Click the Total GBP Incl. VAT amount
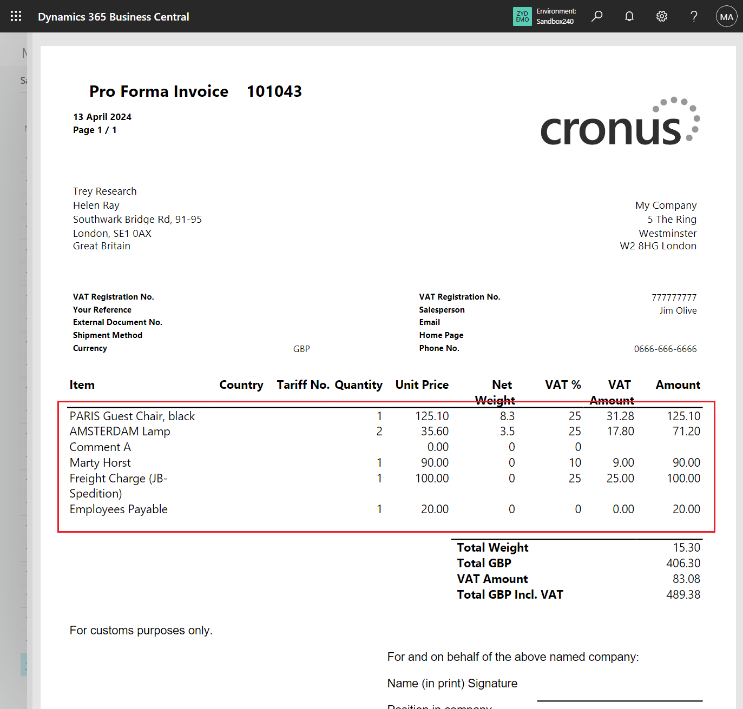This screenshot has width=743, height=709. [x=683, y=594]
